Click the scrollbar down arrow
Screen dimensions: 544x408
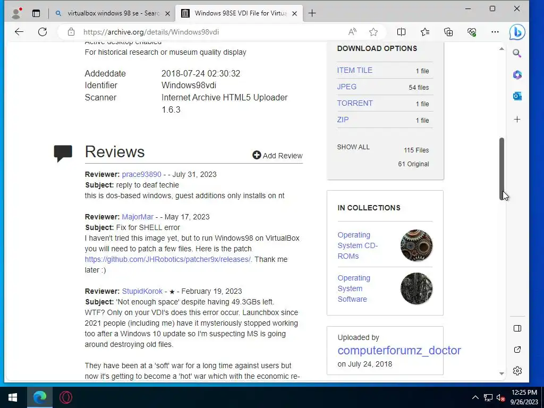[x=501, y=373]
